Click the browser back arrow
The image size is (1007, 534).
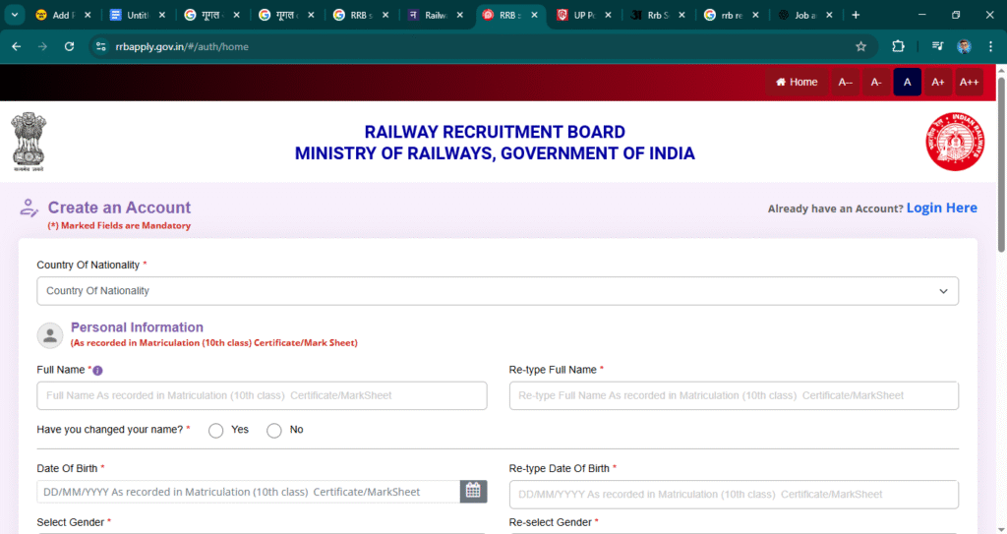pos(16,46)
